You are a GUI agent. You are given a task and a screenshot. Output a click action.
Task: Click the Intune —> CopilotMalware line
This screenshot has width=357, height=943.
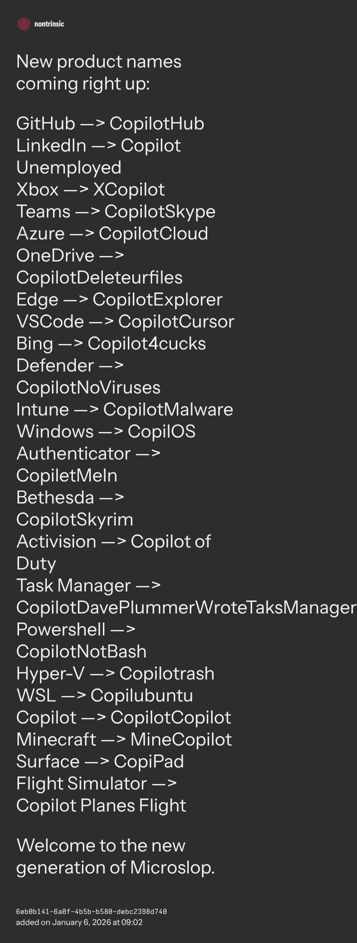(x=124, y=409)
